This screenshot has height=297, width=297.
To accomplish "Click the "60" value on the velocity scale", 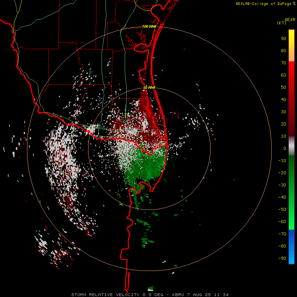I will pos(283,75).
